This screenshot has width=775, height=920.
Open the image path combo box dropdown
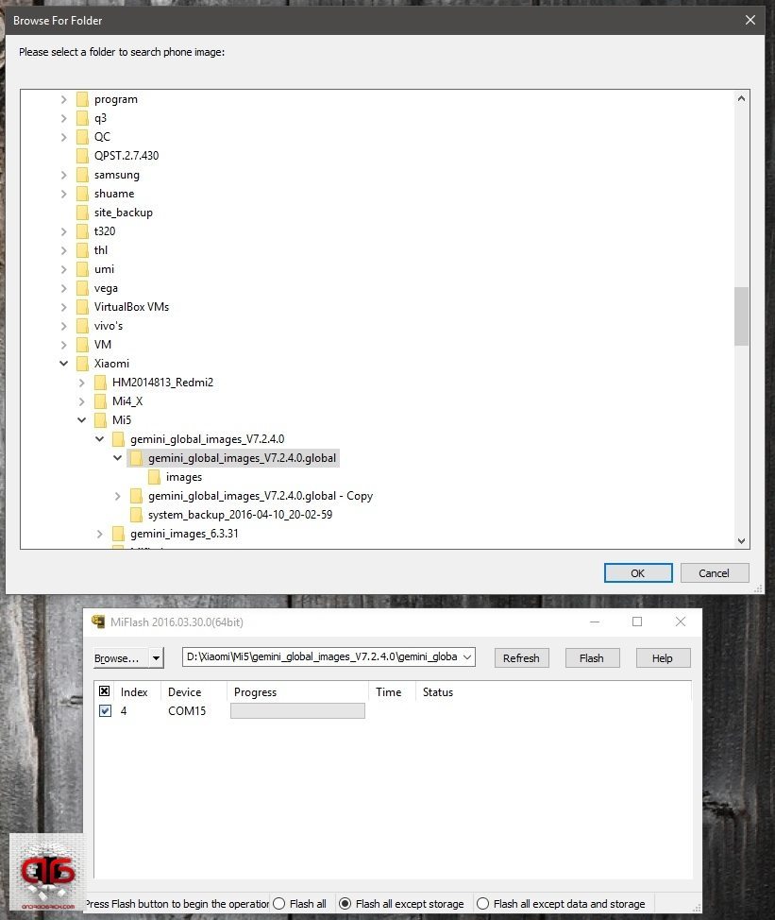(467, 657)
